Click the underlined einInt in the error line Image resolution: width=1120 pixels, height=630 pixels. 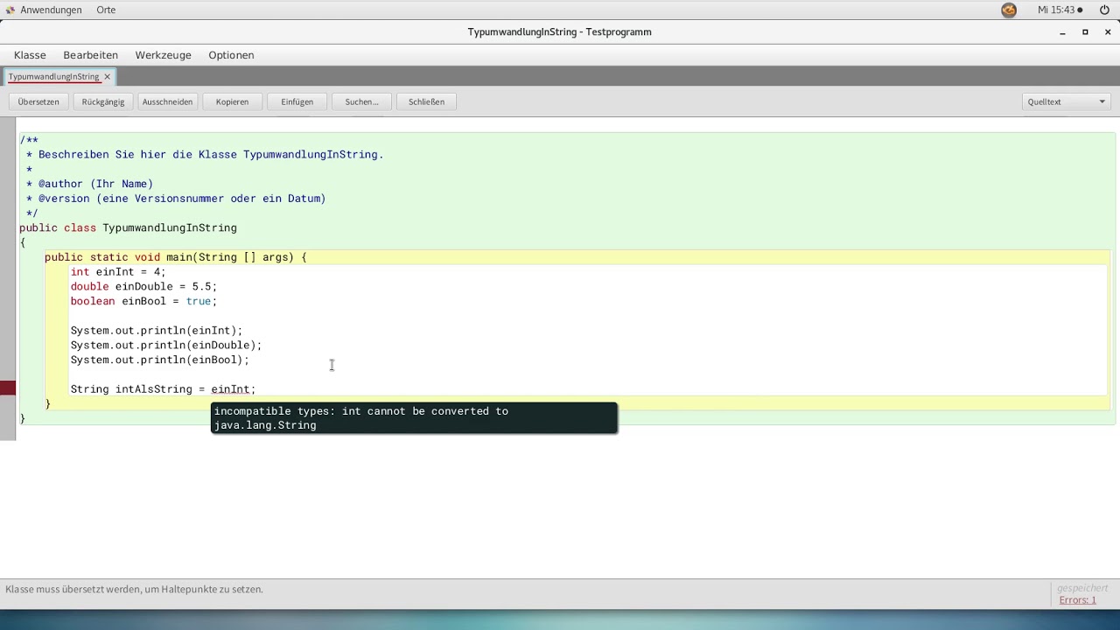point(230,389)
